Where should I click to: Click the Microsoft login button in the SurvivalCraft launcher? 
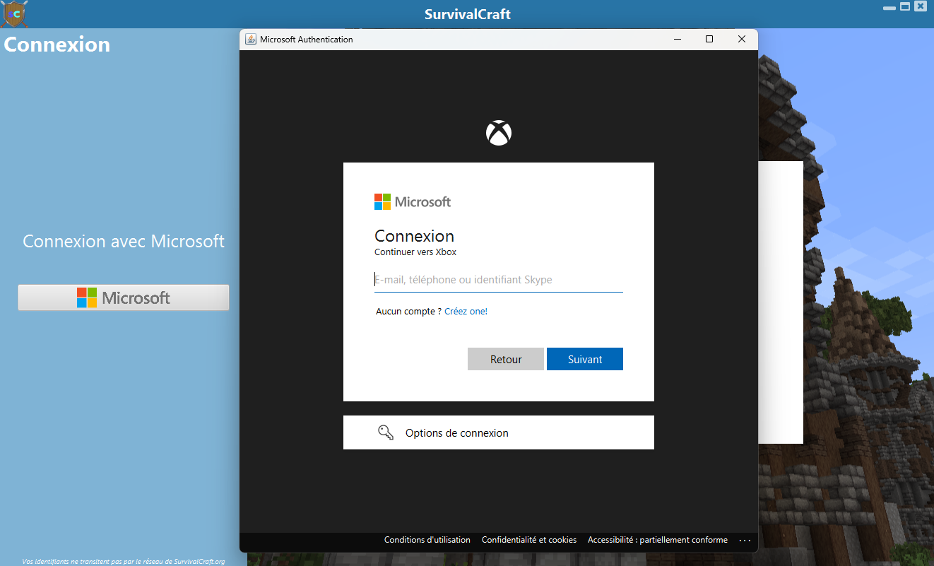124,297
